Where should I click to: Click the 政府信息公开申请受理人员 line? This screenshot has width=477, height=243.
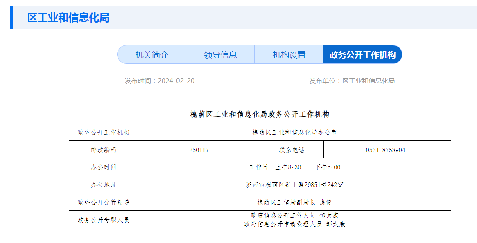click(294, 224)
